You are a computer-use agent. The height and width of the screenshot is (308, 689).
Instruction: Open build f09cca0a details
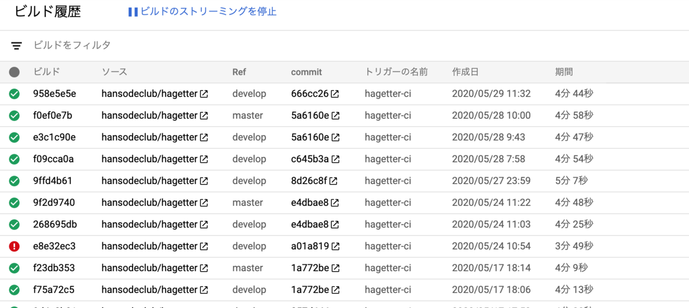pyautogui.click(x=53, y=159)
